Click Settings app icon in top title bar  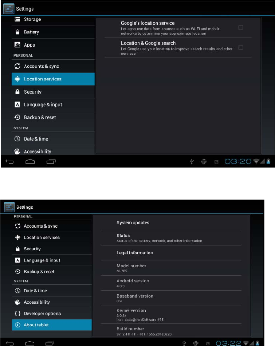[x=9, y=9]
